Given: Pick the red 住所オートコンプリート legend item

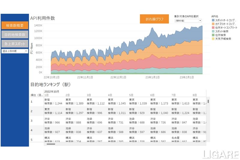Looking at the screenshot, I should [213, 28].
